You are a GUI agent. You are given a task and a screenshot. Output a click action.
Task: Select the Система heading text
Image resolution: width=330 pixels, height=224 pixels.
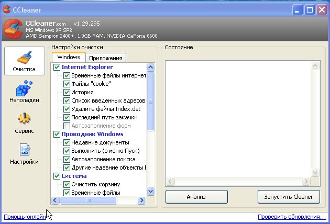click(x=74, y=176)
